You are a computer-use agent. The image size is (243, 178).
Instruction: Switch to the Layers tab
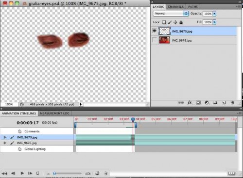tap(158, 7)
